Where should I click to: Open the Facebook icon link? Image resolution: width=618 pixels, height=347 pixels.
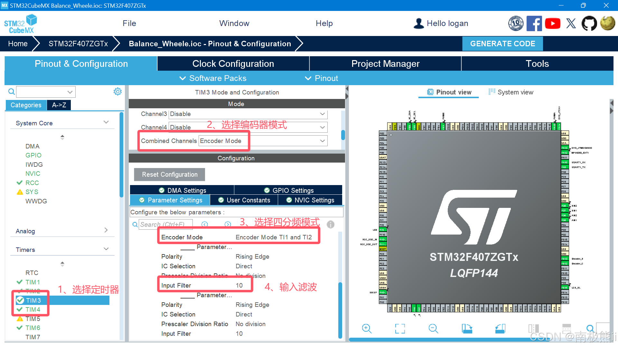coord(534,23)
